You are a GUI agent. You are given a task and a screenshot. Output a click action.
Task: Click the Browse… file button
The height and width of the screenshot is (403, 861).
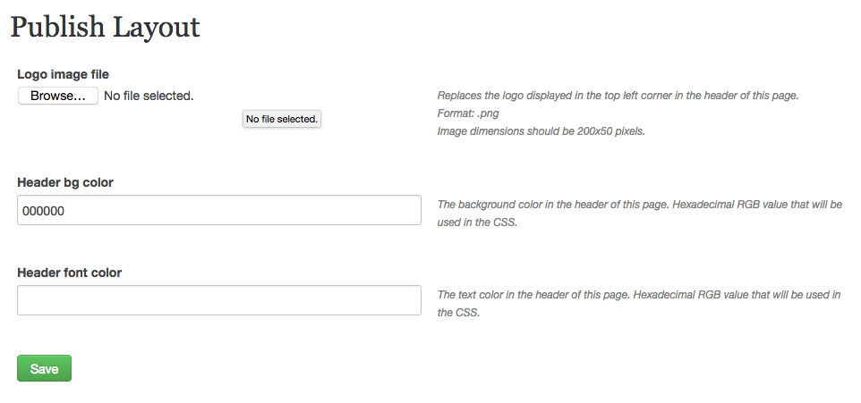(57, 96)
